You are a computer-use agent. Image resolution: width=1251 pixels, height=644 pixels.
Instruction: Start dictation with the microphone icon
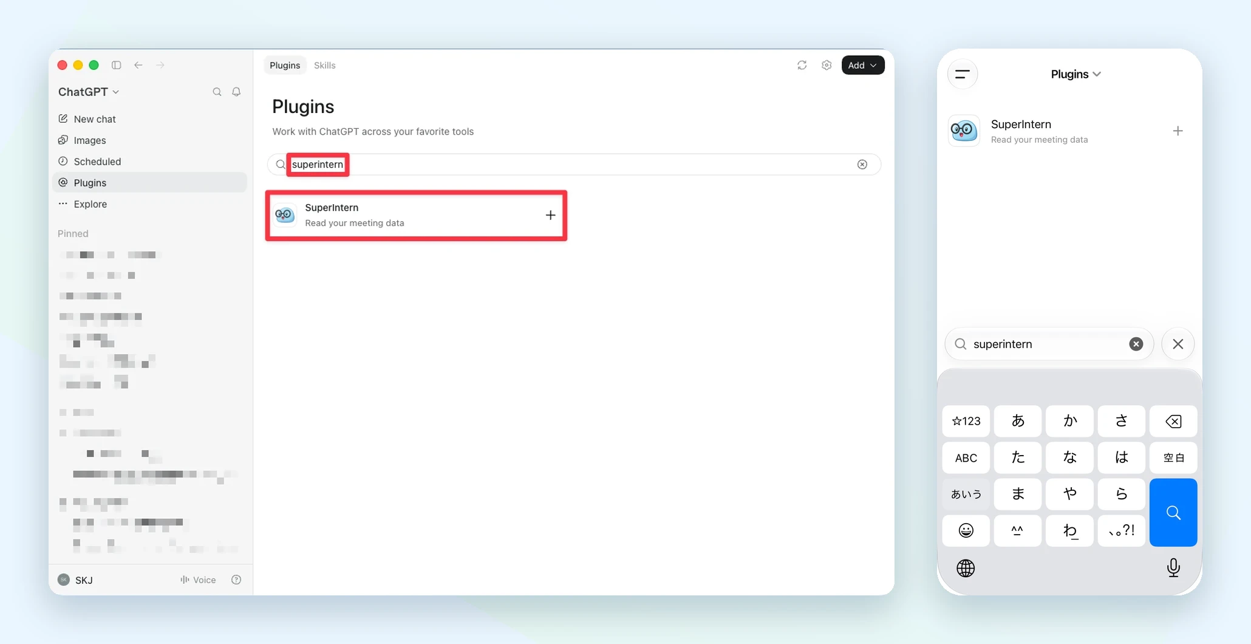[x=1173, y=567]
